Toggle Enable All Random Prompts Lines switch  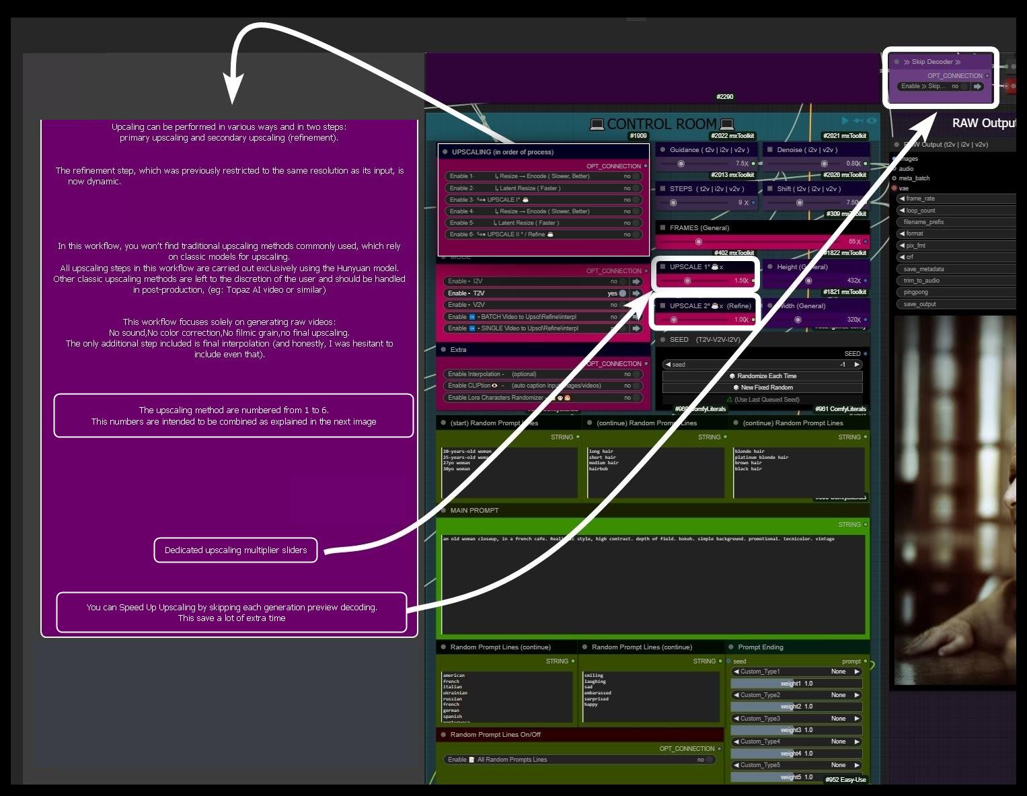pyautogui.click(x=710, y=760)
